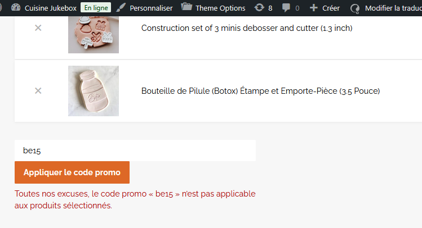Remove the Bouteille de Pilule item from cart
This screenshot has height=228, width=422.
pos(38,90)
